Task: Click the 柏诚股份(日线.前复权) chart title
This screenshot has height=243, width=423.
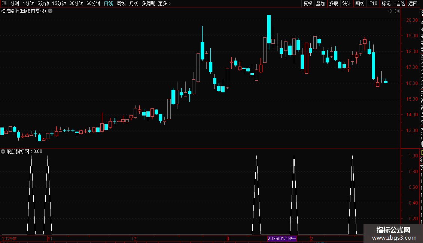Action: [24, 11]
